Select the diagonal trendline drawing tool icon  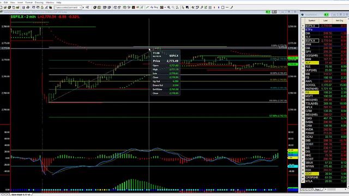(231, 7)
